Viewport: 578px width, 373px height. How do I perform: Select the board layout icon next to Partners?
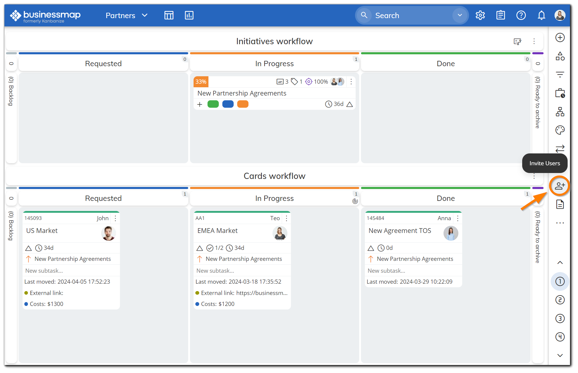169,15
